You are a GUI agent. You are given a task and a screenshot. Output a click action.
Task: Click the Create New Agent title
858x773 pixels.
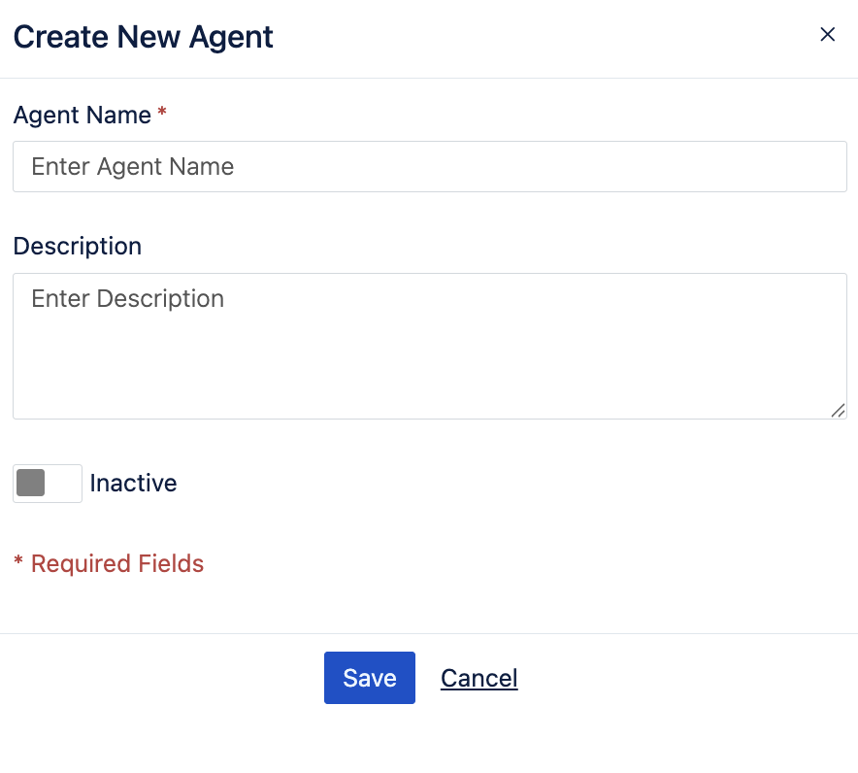[x=143, y=37]
